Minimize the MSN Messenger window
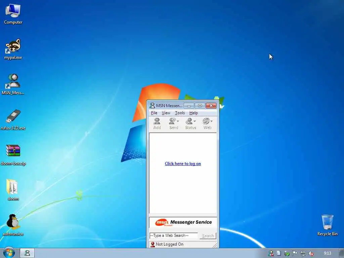This screenshot has width=344, height=258. [x=189, y=106]
